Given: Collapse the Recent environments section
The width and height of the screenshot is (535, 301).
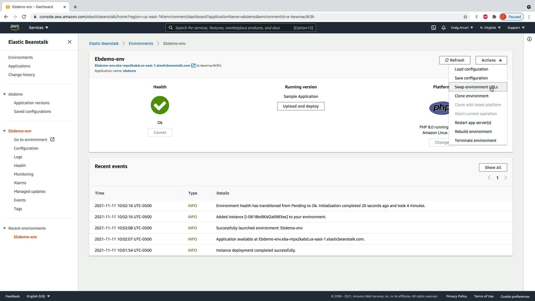Looking at the screenshot, I should (4, 228).
